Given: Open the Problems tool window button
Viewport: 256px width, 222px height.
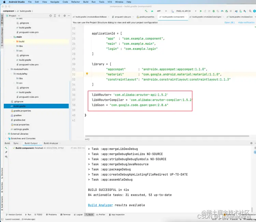Looking at the screenshot, I should (51, 214).
